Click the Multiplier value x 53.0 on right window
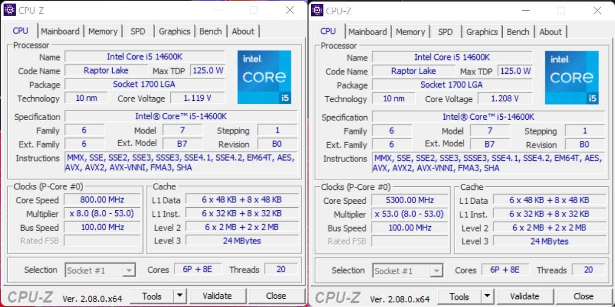 pos(409,214)
